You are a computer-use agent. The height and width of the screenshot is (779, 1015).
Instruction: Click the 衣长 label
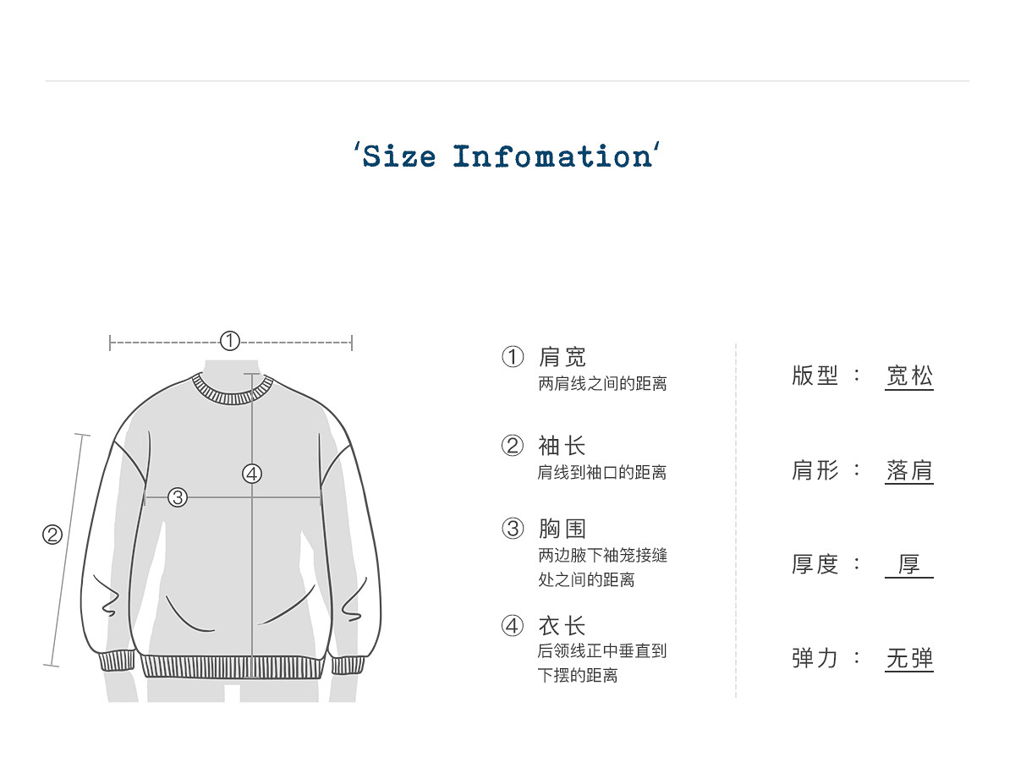point(562,627)
